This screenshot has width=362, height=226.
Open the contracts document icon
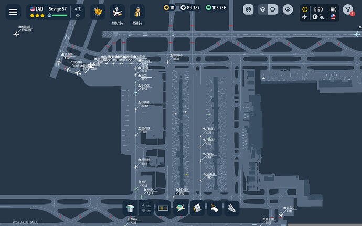click(x=197, y=208)
